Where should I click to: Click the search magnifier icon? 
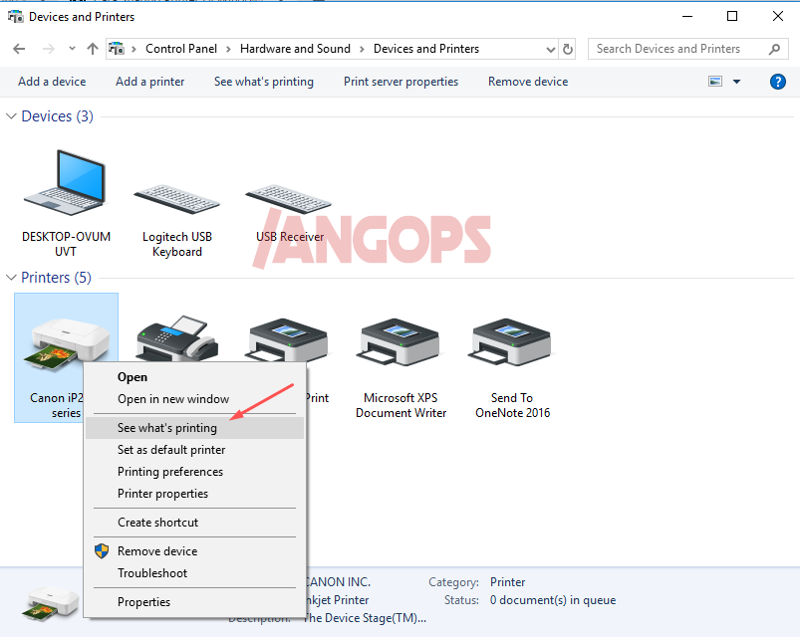point(774,49)
